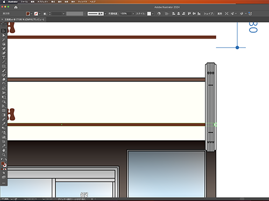Select the Free Transform tool

[4, 97]
